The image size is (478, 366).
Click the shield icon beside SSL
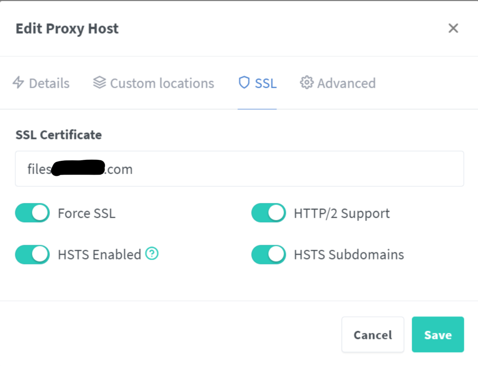244,83
